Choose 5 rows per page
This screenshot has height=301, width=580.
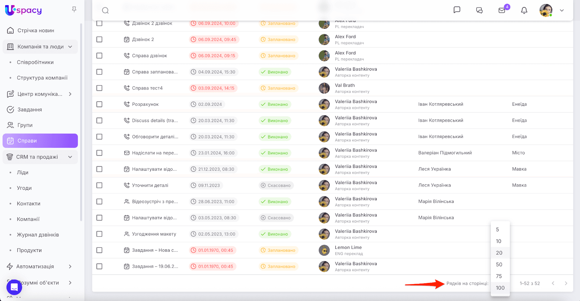click(500, 230)
